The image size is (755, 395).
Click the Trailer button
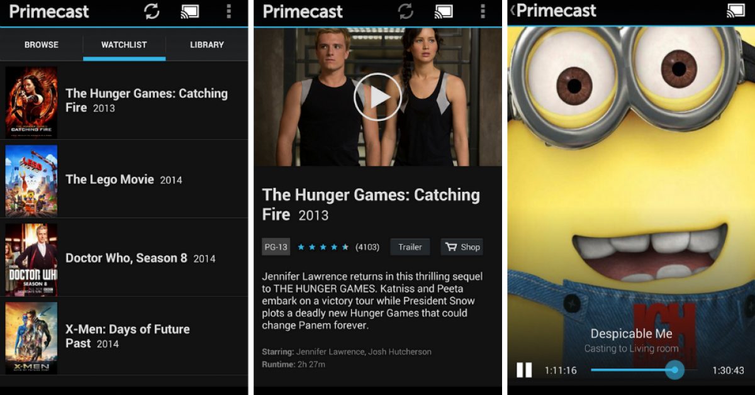click(410, 247)
